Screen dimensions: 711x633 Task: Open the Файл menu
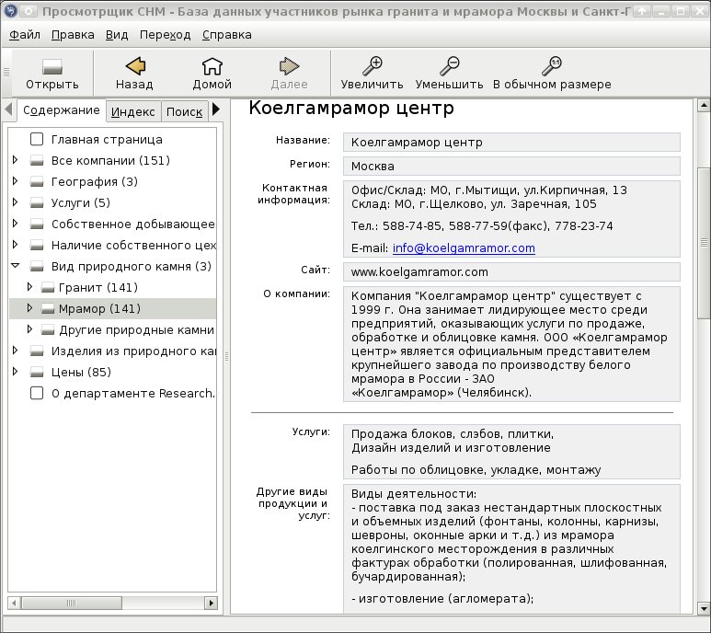(x=25, y=35)
